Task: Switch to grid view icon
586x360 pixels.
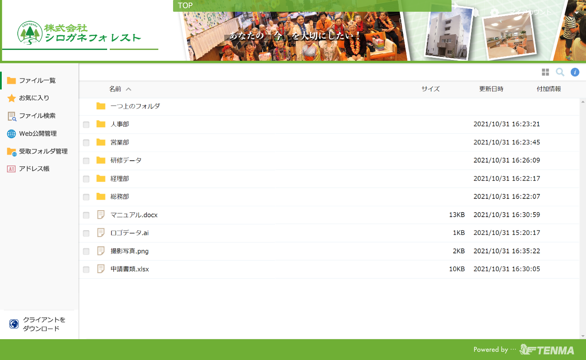Action: tap(545, 72)
